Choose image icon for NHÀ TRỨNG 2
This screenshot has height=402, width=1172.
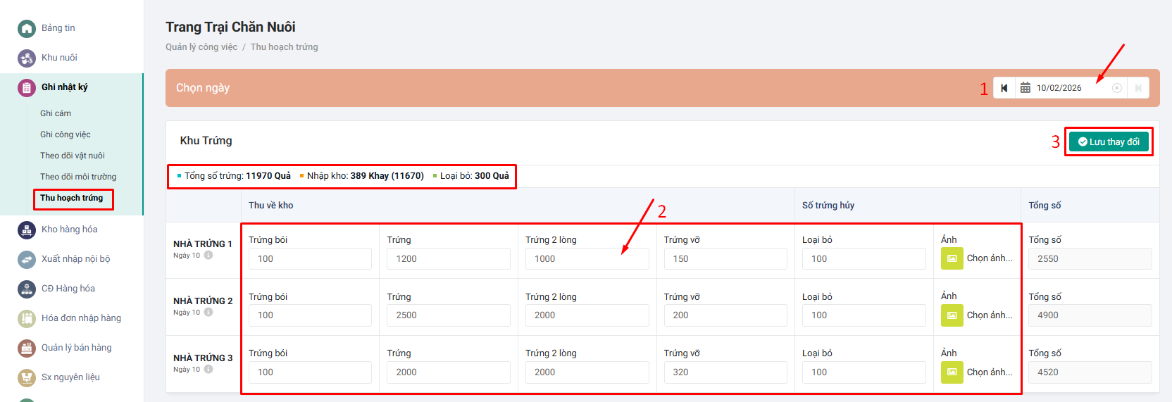(952, 315)
